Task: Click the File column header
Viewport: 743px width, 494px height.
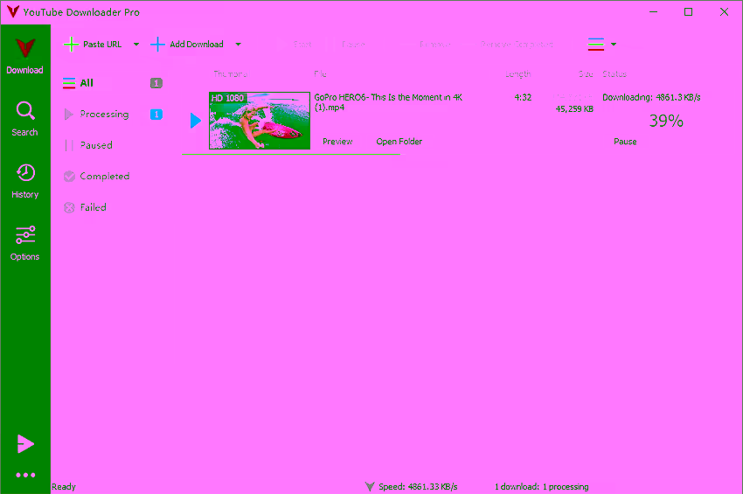Action: pyautogui.click(x=320, y=74)
